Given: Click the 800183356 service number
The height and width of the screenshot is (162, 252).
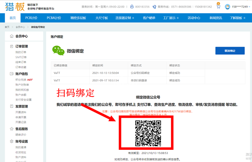Looking at the screenshot, I should click(142, 7).
